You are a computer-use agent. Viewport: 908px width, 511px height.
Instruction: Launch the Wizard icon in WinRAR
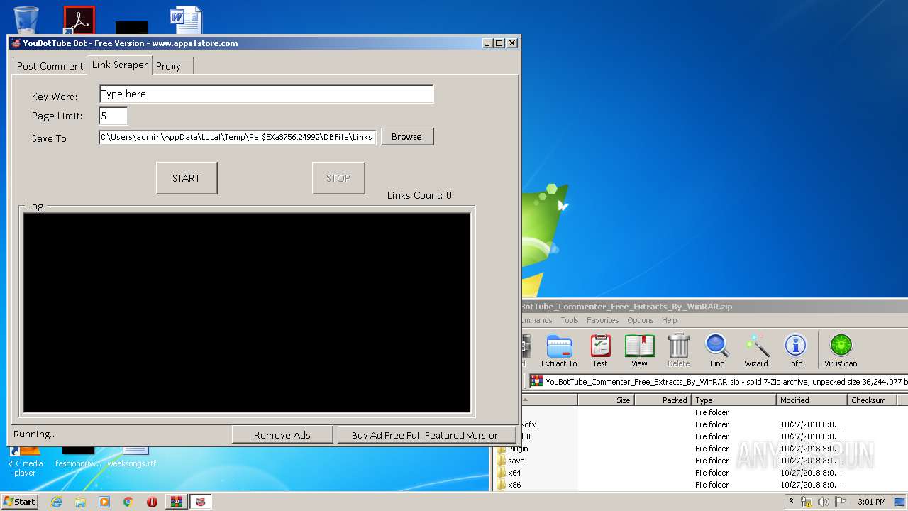coord(756,351)
